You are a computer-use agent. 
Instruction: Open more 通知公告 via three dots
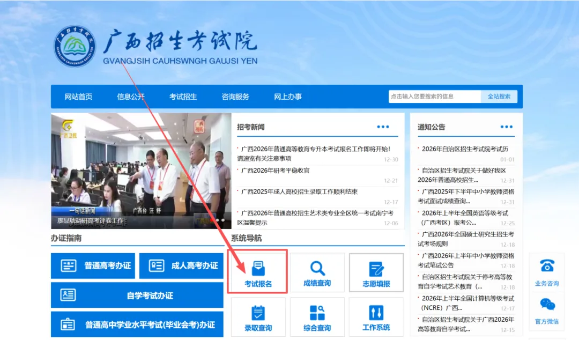pos(506,127)
